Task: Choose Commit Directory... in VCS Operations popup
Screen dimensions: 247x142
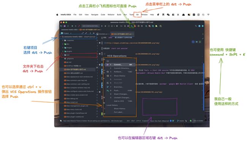Action: (x=120, y=68)
